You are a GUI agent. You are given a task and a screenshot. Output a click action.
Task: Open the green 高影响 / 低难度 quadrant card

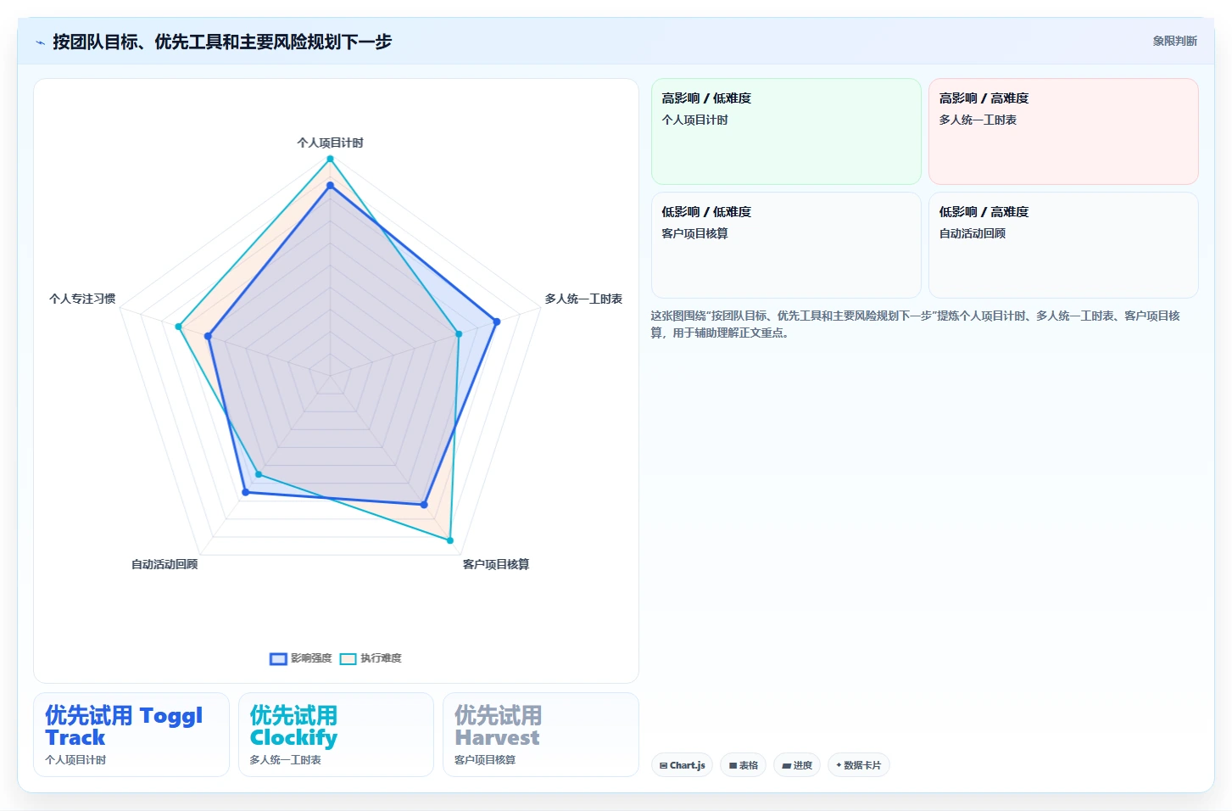(786, 131)
